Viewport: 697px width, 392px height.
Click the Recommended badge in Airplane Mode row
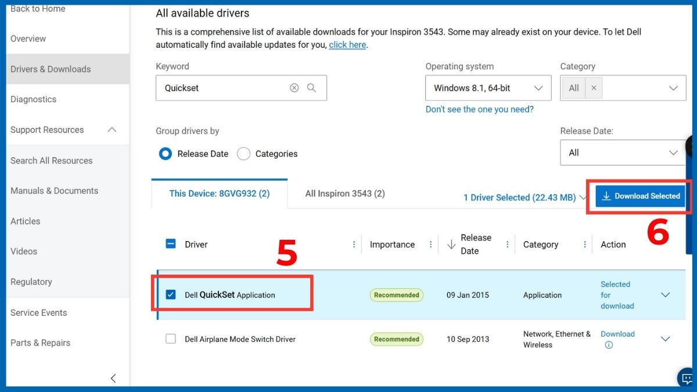point(397,339)
